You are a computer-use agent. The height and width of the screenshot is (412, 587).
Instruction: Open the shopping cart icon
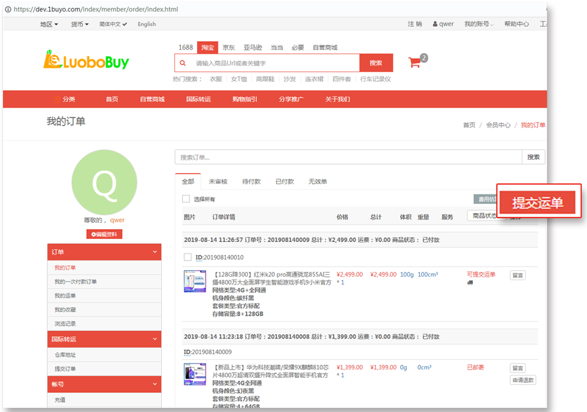[415, 62]
